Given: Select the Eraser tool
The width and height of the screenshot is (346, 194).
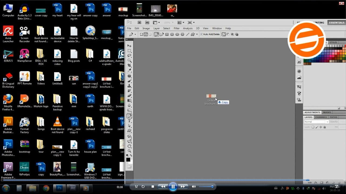Looking at the screenshot, I should pyautogui.click(x=129, y=95).
